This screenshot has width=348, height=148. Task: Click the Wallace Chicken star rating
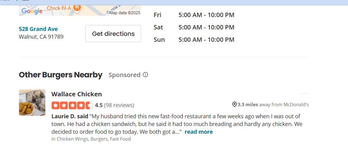[x=72, y=105]
